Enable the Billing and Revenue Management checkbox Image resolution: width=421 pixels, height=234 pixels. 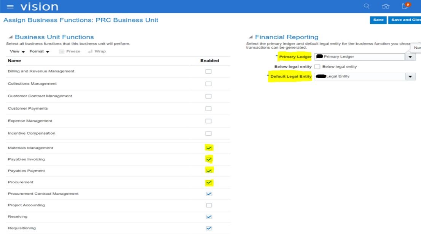pyautogui.click(x=208, y=71)
